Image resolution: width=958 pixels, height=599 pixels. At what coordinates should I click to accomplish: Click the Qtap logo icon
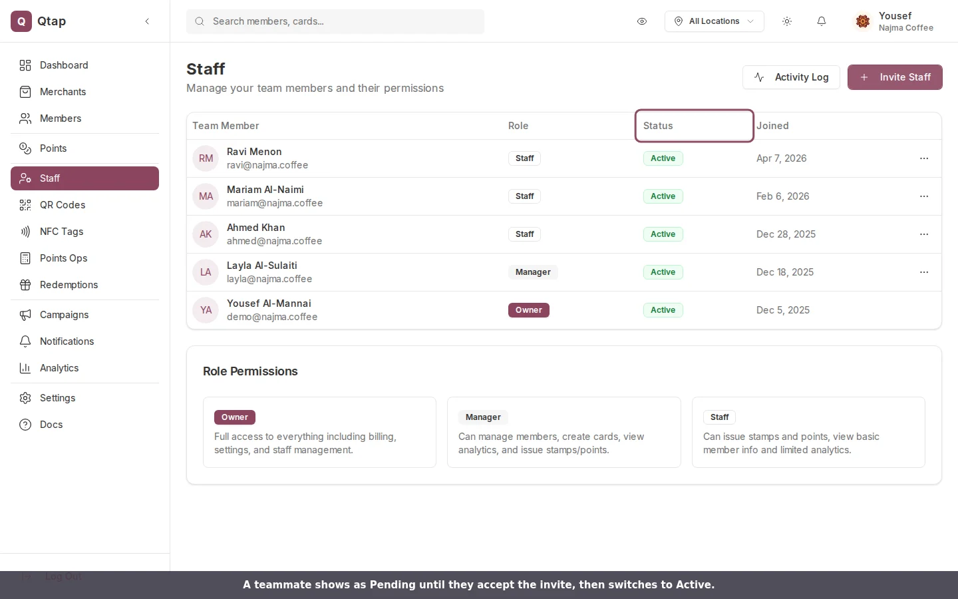click(21, 21)
